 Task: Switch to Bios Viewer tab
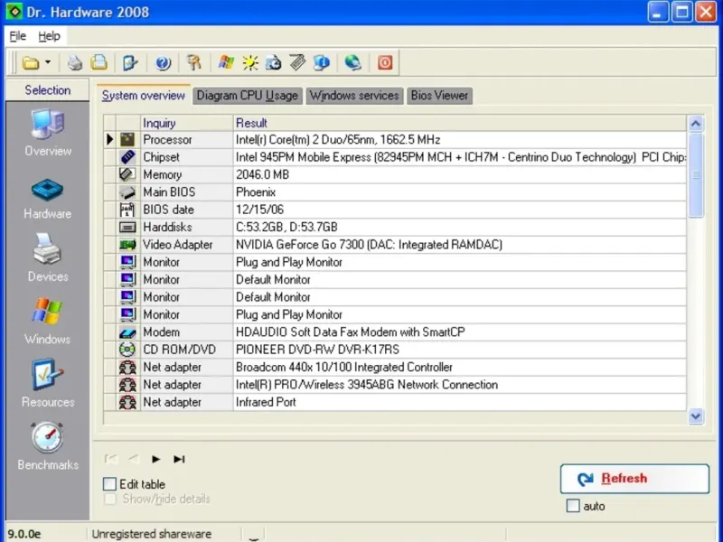click(439, 96)
